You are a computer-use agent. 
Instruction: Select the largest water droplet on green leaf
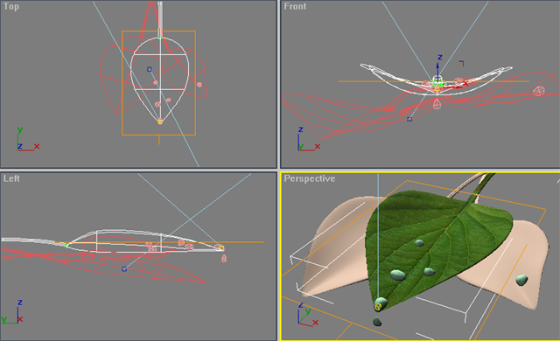(398, 275)
